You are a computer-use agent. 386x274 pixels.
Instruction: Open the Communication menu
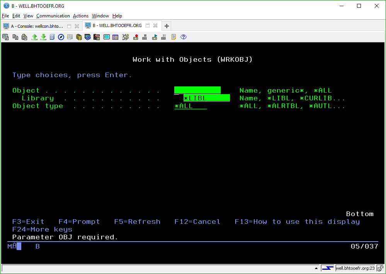pyautogui.click(x=53, y=16)
